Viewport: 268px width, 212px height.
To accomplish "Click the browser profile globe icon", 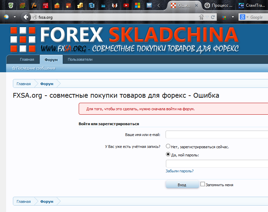I will (6, 17).
